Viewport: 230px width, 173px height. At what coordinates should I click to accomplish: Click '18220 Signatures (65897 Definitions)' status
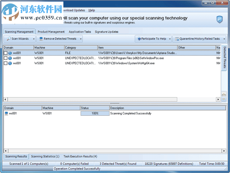[x=169, y=164]
